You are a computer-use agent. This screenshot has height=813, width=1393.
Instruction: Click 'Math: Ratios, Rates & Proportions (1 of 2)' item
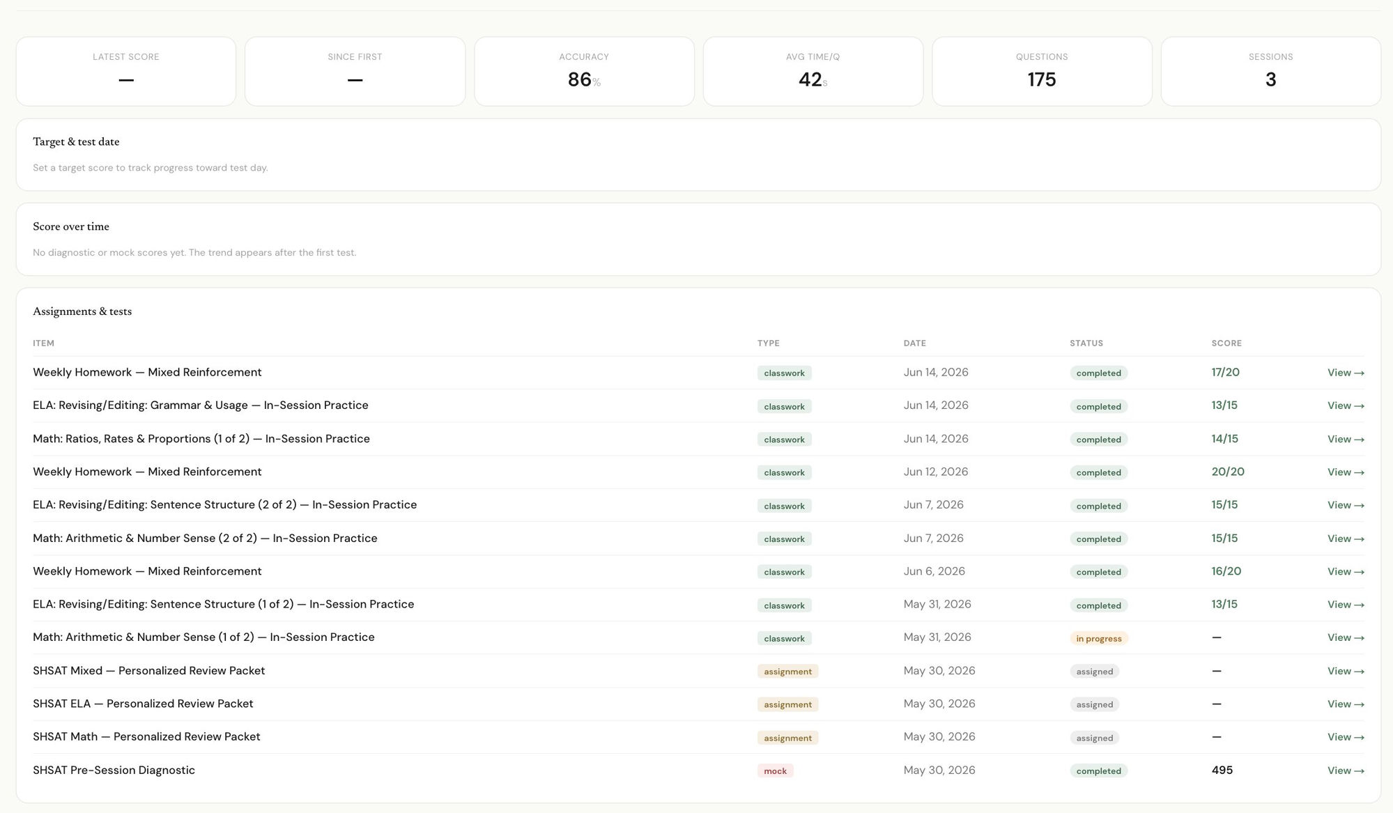coord(201,439)
